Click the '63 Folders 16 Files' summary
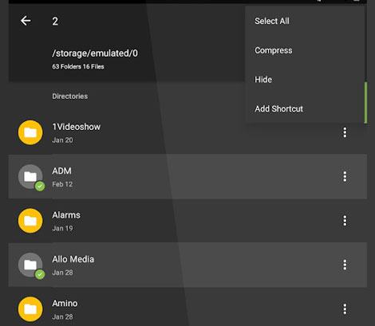 (78, 66)
